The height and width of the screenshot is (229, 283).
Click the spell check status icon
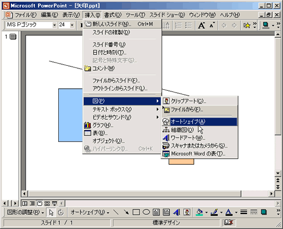(x=229, y=222)
